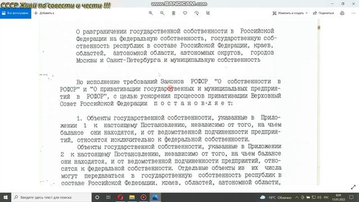Click the volume speaker tray icon

(319, 198)
